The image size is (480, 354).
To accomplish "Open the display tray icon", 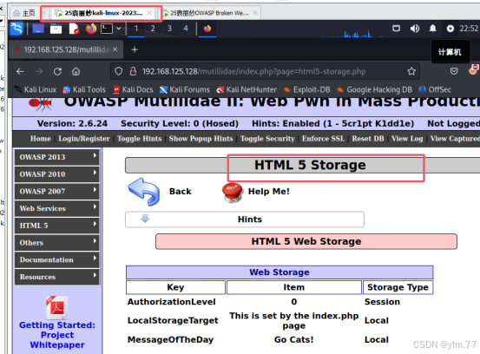I will (396, 29).
